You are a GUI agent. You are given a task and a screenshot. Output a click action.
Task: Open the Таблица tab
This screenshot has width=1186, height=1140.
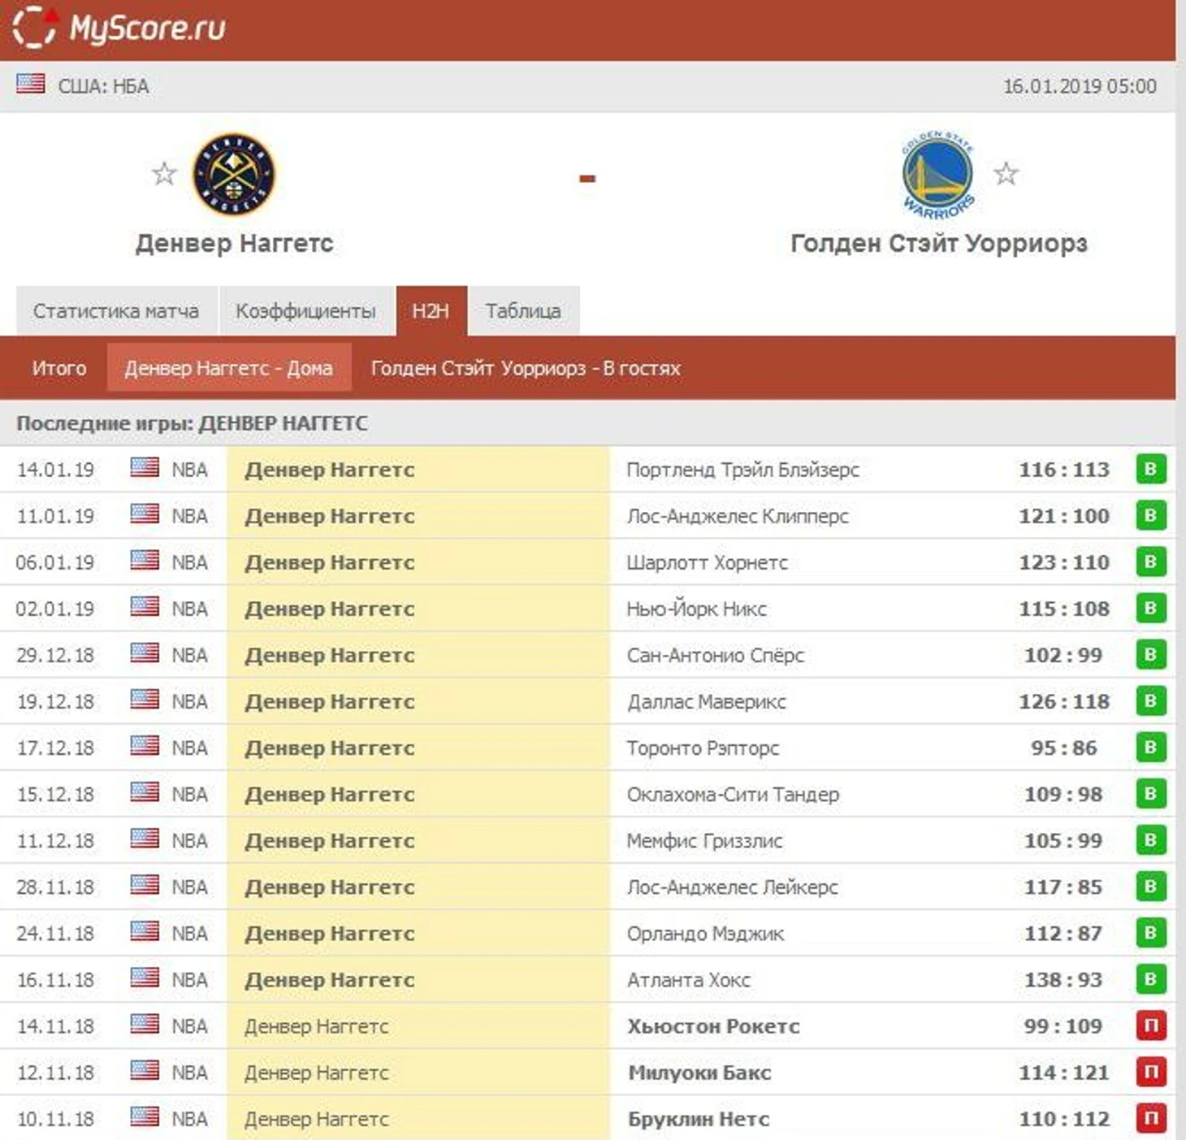point(522,311)
